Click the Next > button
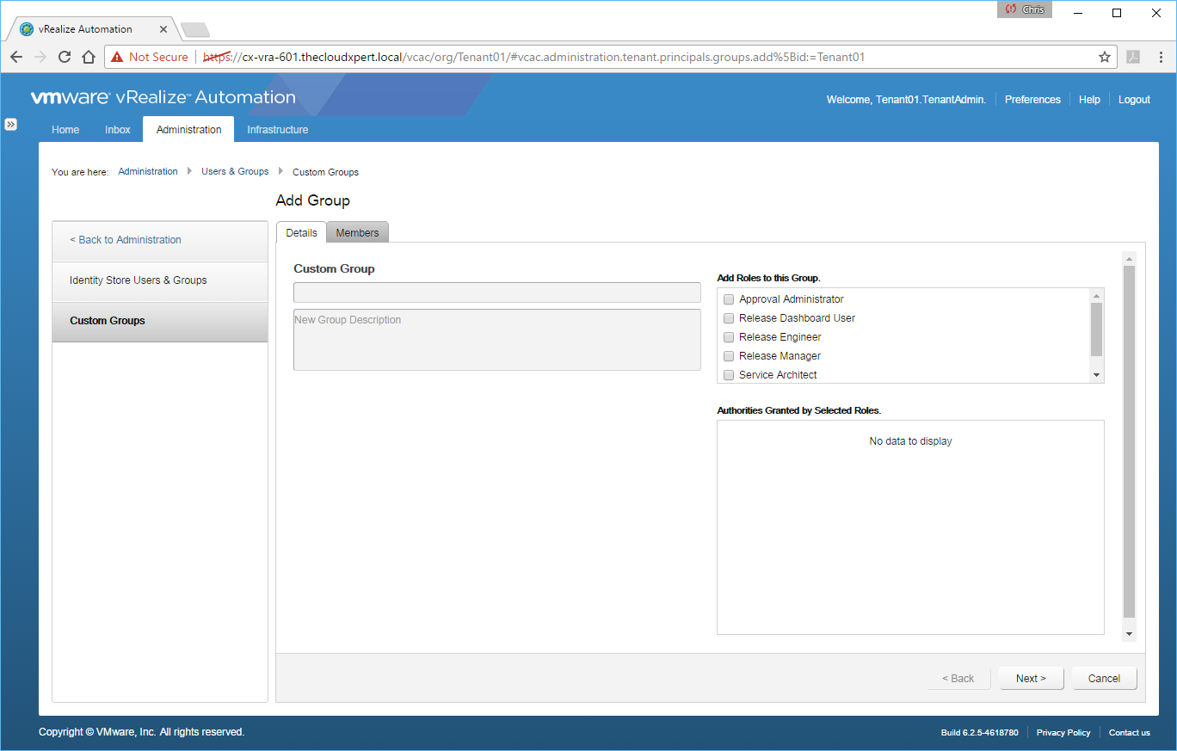 pos(1031,679)
